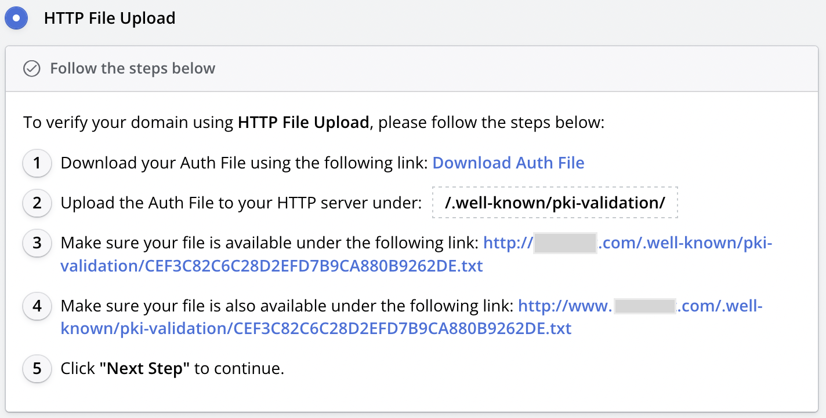This screenshot has width=826, height=418.
Task: Click the step 5 number badge
Action: pyautogui.click(x=37, y=368)
